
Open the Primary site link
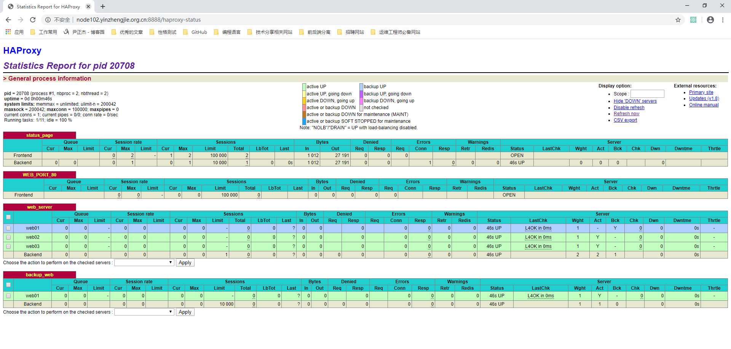click(x=701, y=92)
